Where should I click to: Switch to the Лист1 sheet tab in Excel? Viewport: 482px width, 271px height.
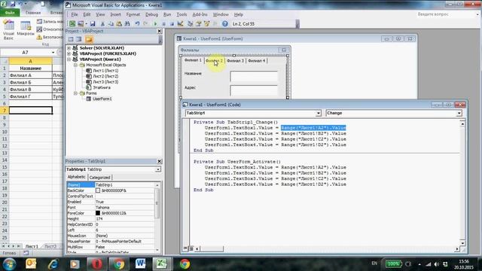click(32, 246)
